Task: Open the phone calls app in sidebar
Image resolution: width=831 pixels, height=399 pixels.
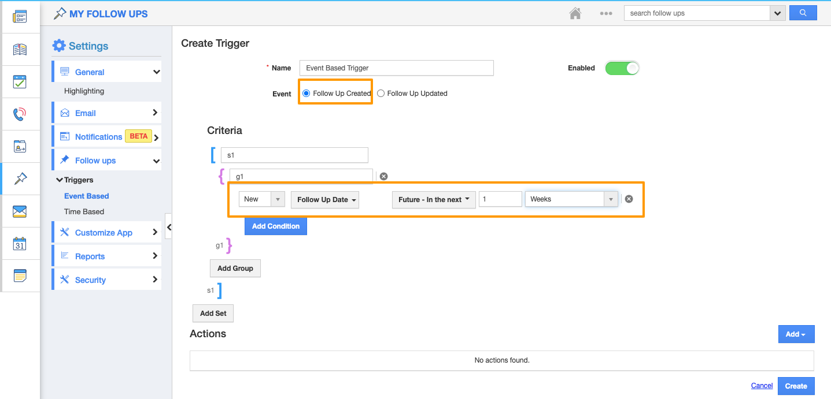Action: tap(20, 114)
